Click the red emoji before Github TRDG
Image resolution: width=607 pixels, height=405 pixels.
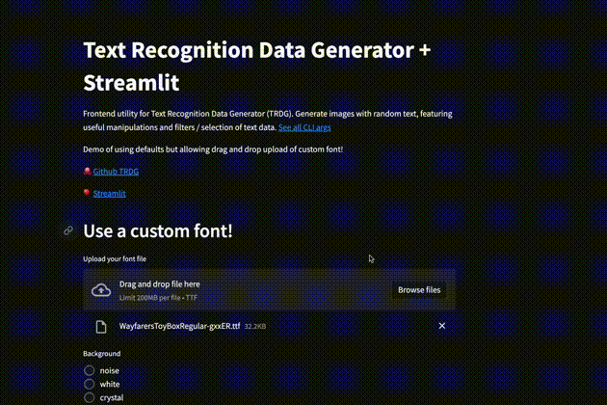[87, 171]
